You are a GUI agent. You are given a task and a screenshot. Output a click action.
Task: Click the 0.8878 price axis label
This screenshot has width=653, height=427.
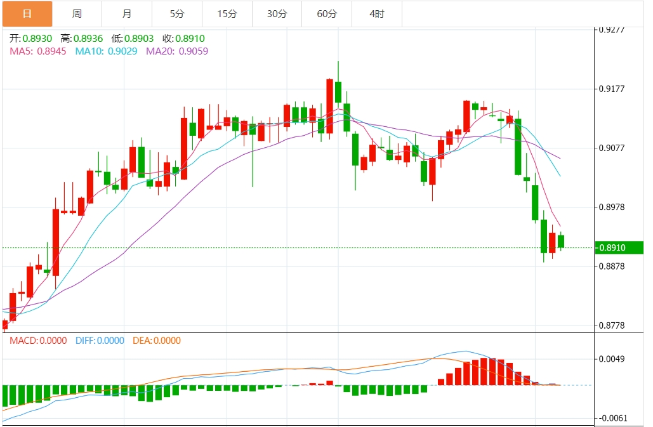click(611, 266)
